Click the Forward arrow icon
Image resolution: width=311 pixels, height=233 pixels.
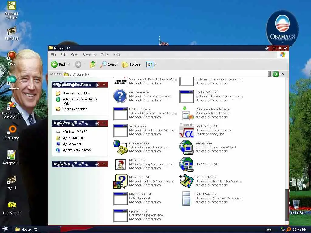(78, 64)
